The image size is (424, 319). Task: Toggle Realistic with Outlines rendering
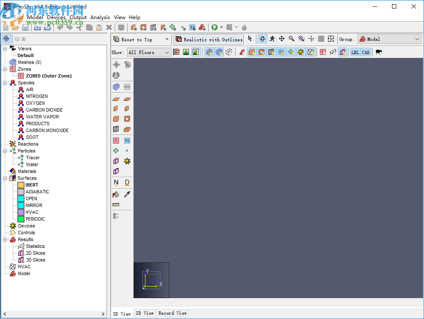[209, 39]
